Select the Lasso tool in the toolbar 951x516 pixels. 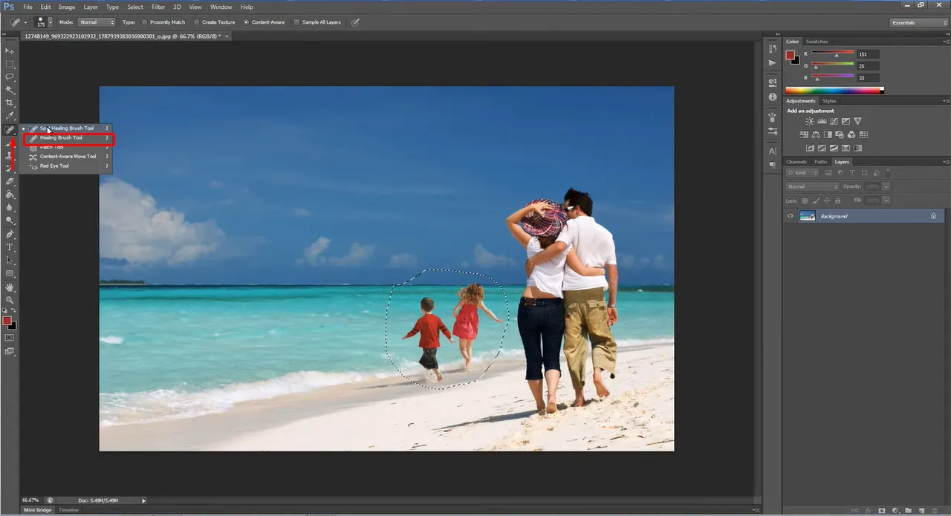point(10,76)
